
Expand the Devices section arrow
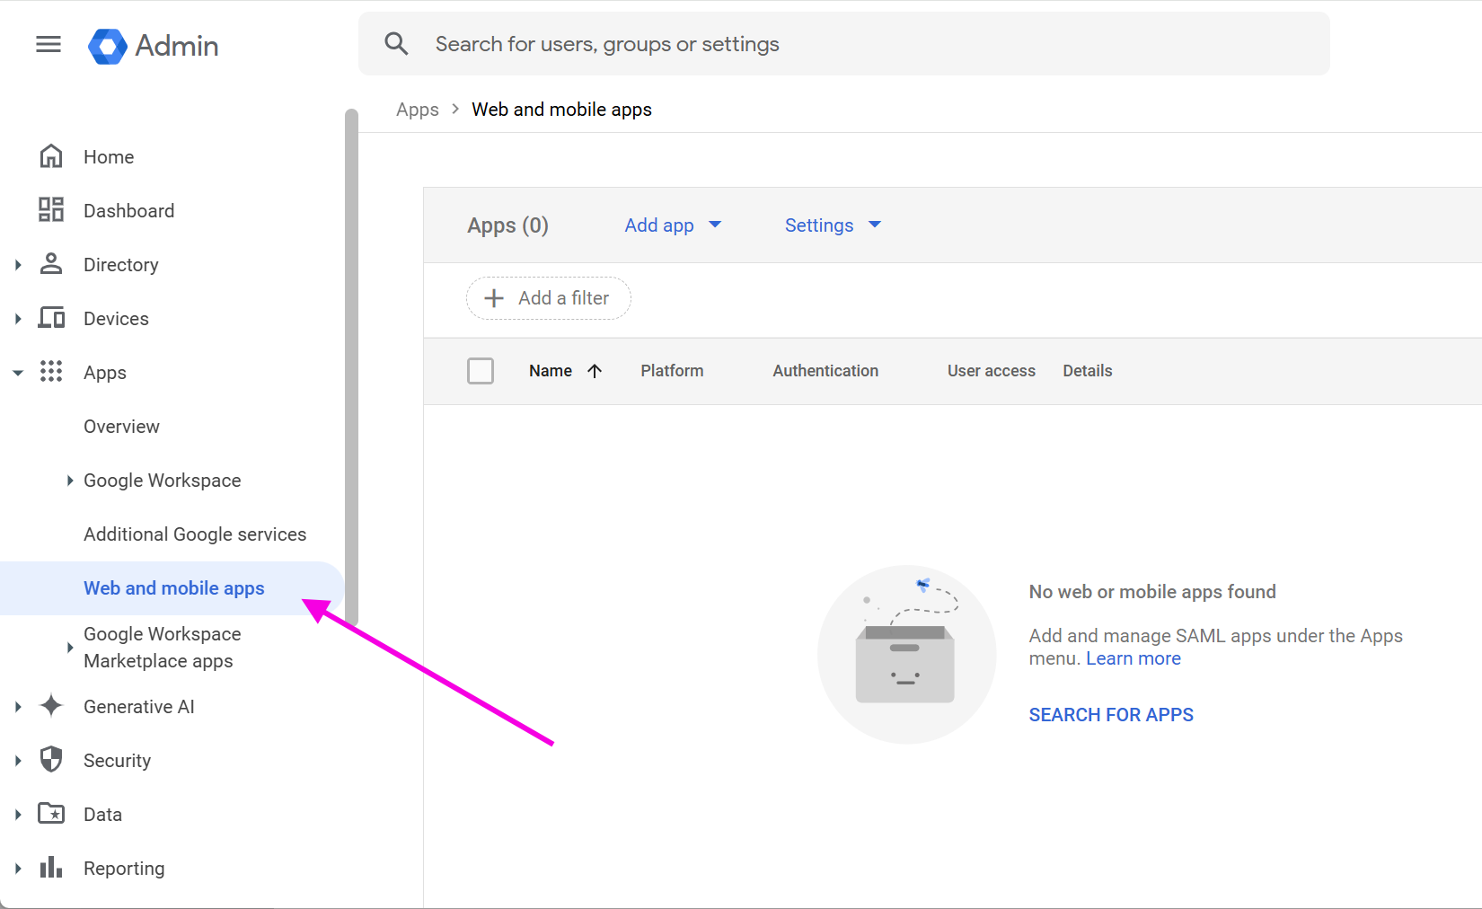(18, 319)
